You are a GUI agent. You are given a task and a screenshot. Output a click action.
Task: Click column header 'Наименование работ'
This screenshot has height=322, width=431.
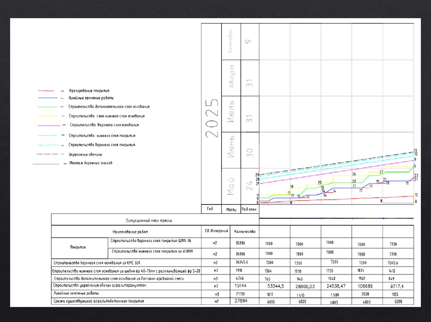point(130,232)
